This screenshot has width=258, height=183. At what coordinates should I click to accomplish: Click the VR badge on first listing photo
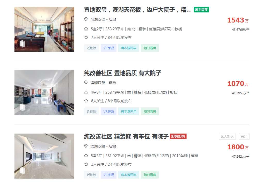click(22, 44)
